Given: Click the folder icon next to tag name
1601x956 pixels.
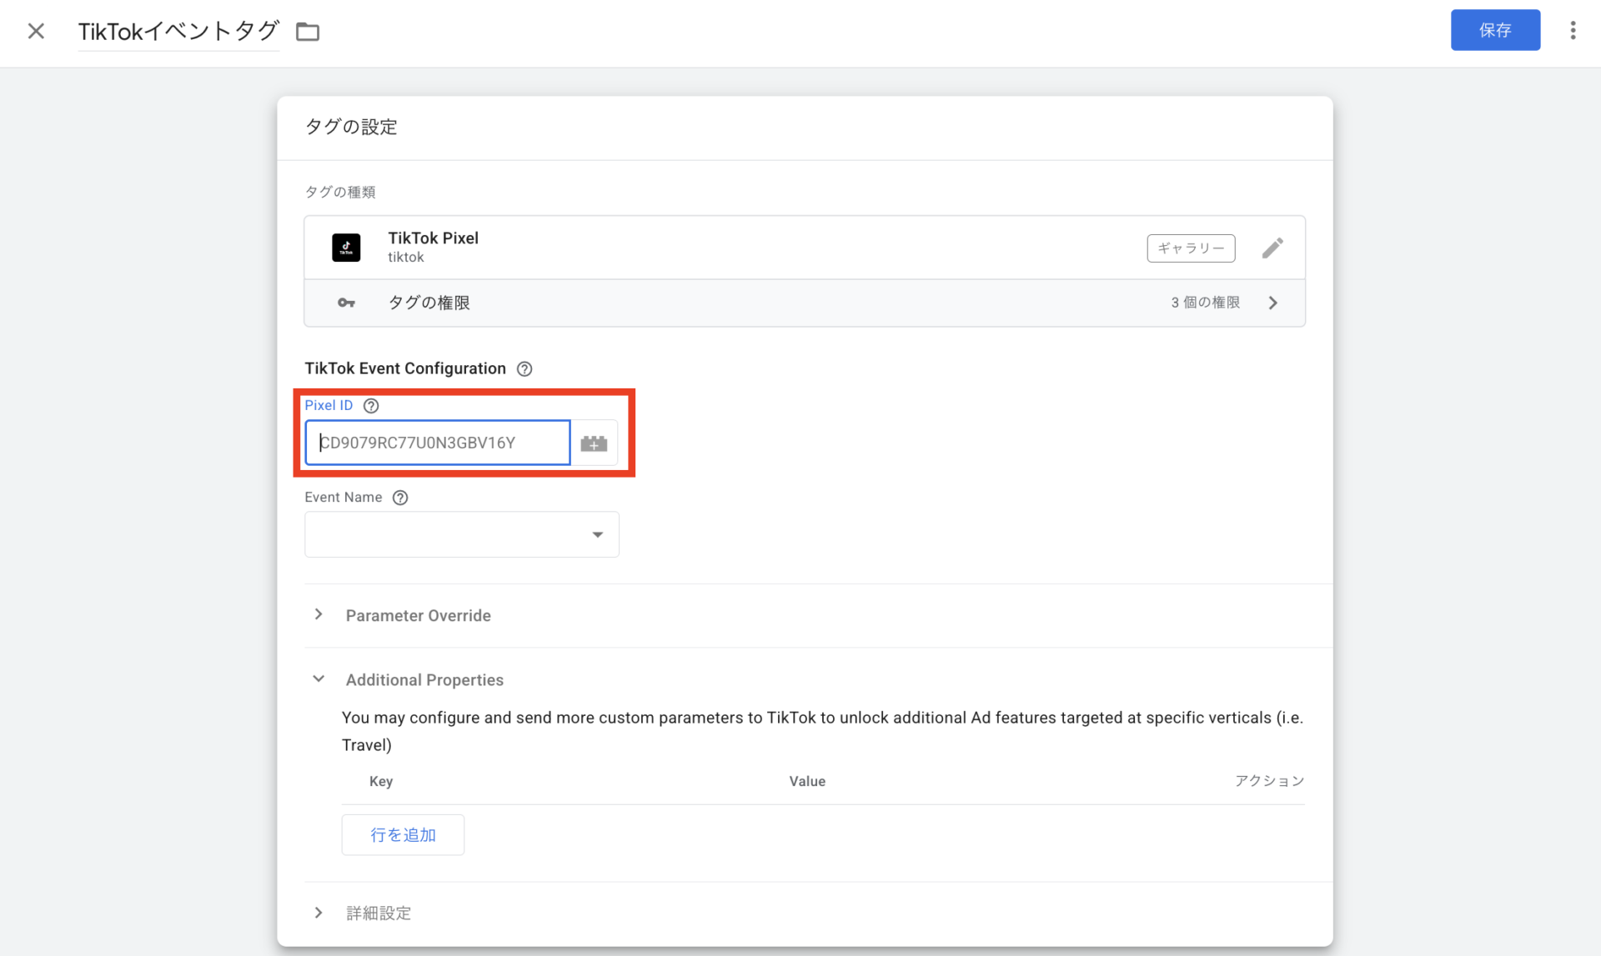Looking at the screenshot, I should click(x=308, y=32).
